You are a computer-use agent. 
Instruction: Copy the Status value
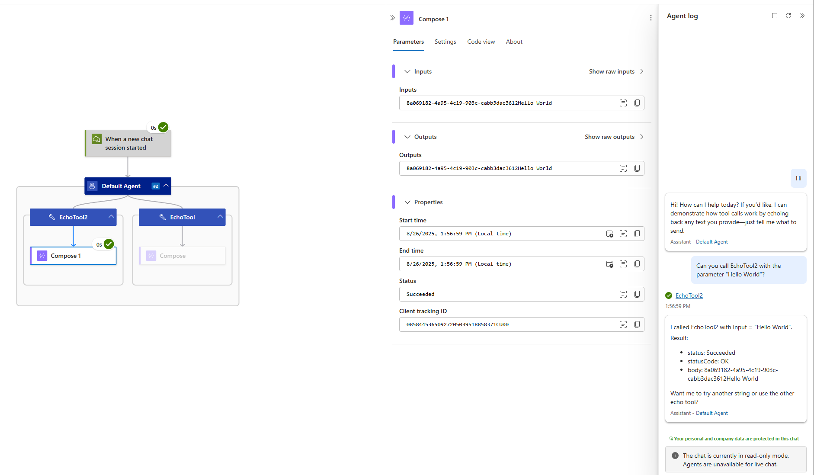[x=637, y=294]
